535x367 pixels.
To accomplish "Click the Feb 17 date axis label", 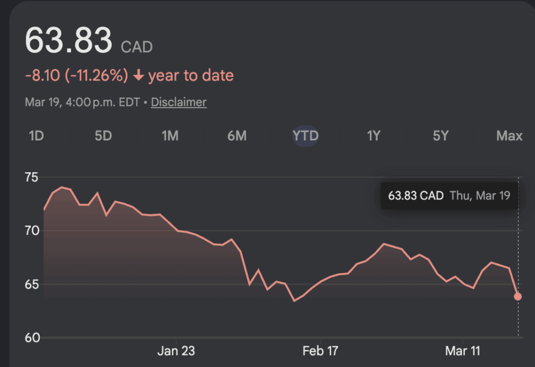I will [x=320, y=351].
